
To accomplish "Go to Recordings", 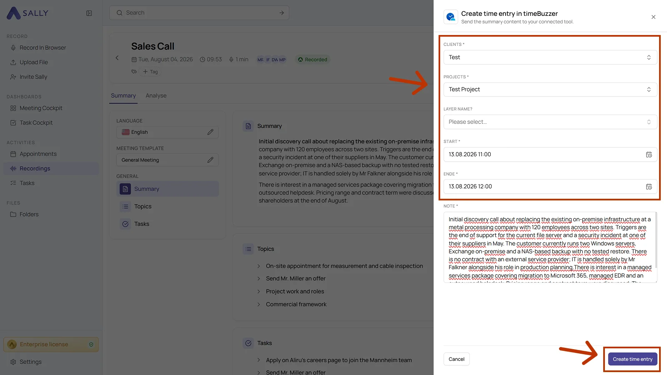I will [x=51, y=168].
